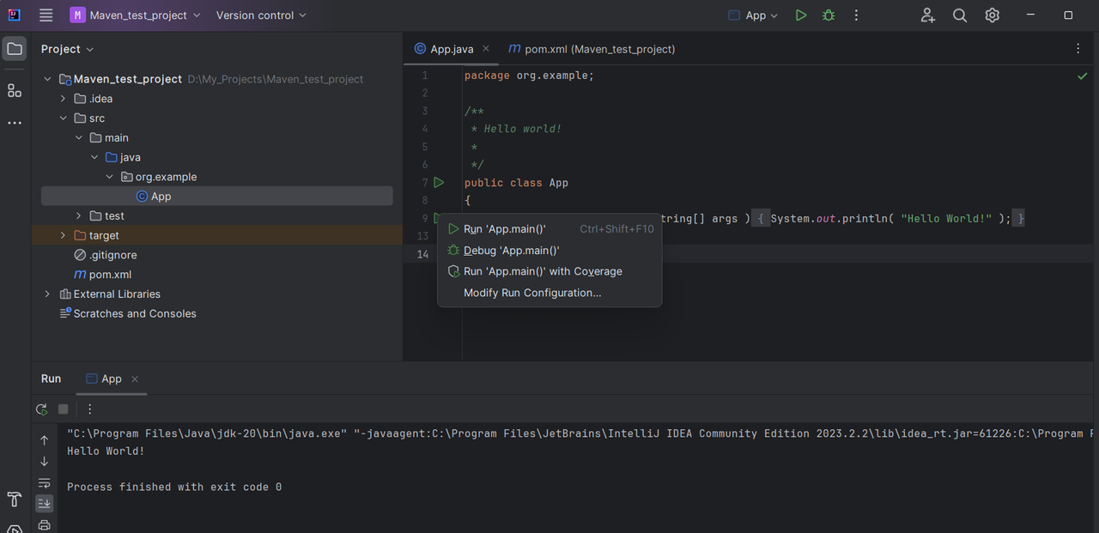Click the print icon in run console

coord(45,524)
